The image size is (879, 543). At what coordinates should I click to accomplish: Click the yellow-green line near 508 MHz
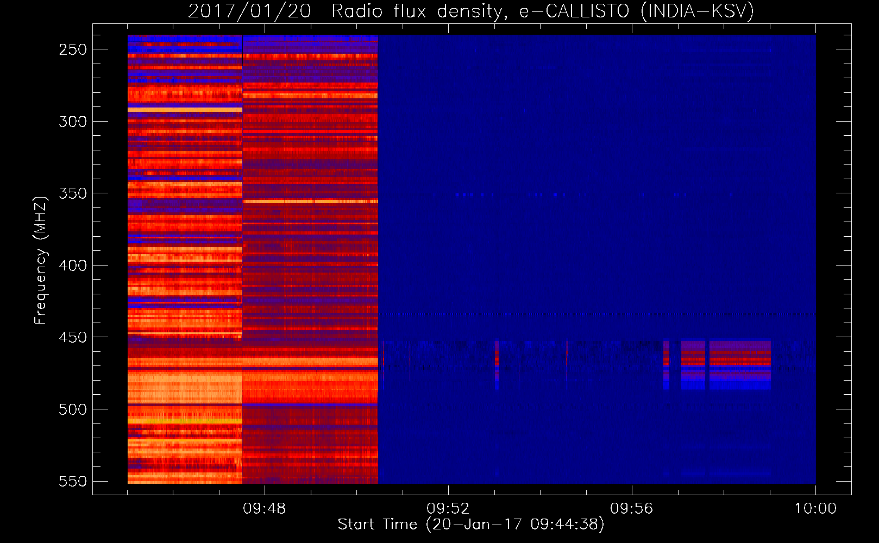click(x=185, y=421)
